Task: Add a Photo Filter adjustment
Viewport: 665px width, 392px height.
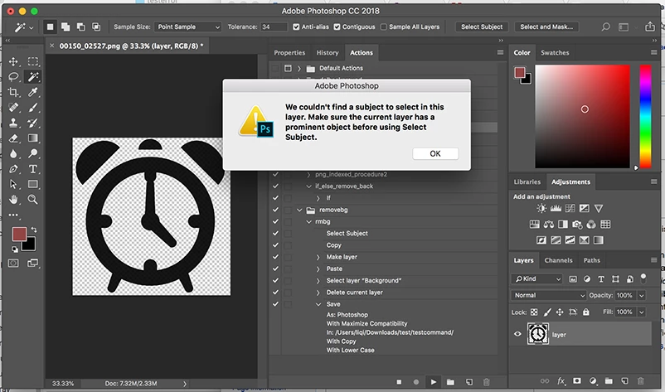Action: coord(577,225)
